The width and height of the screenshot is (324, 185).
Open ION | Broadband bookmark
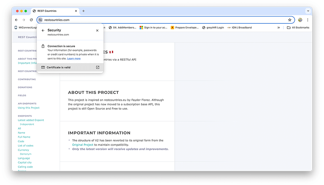pos(239,28)
